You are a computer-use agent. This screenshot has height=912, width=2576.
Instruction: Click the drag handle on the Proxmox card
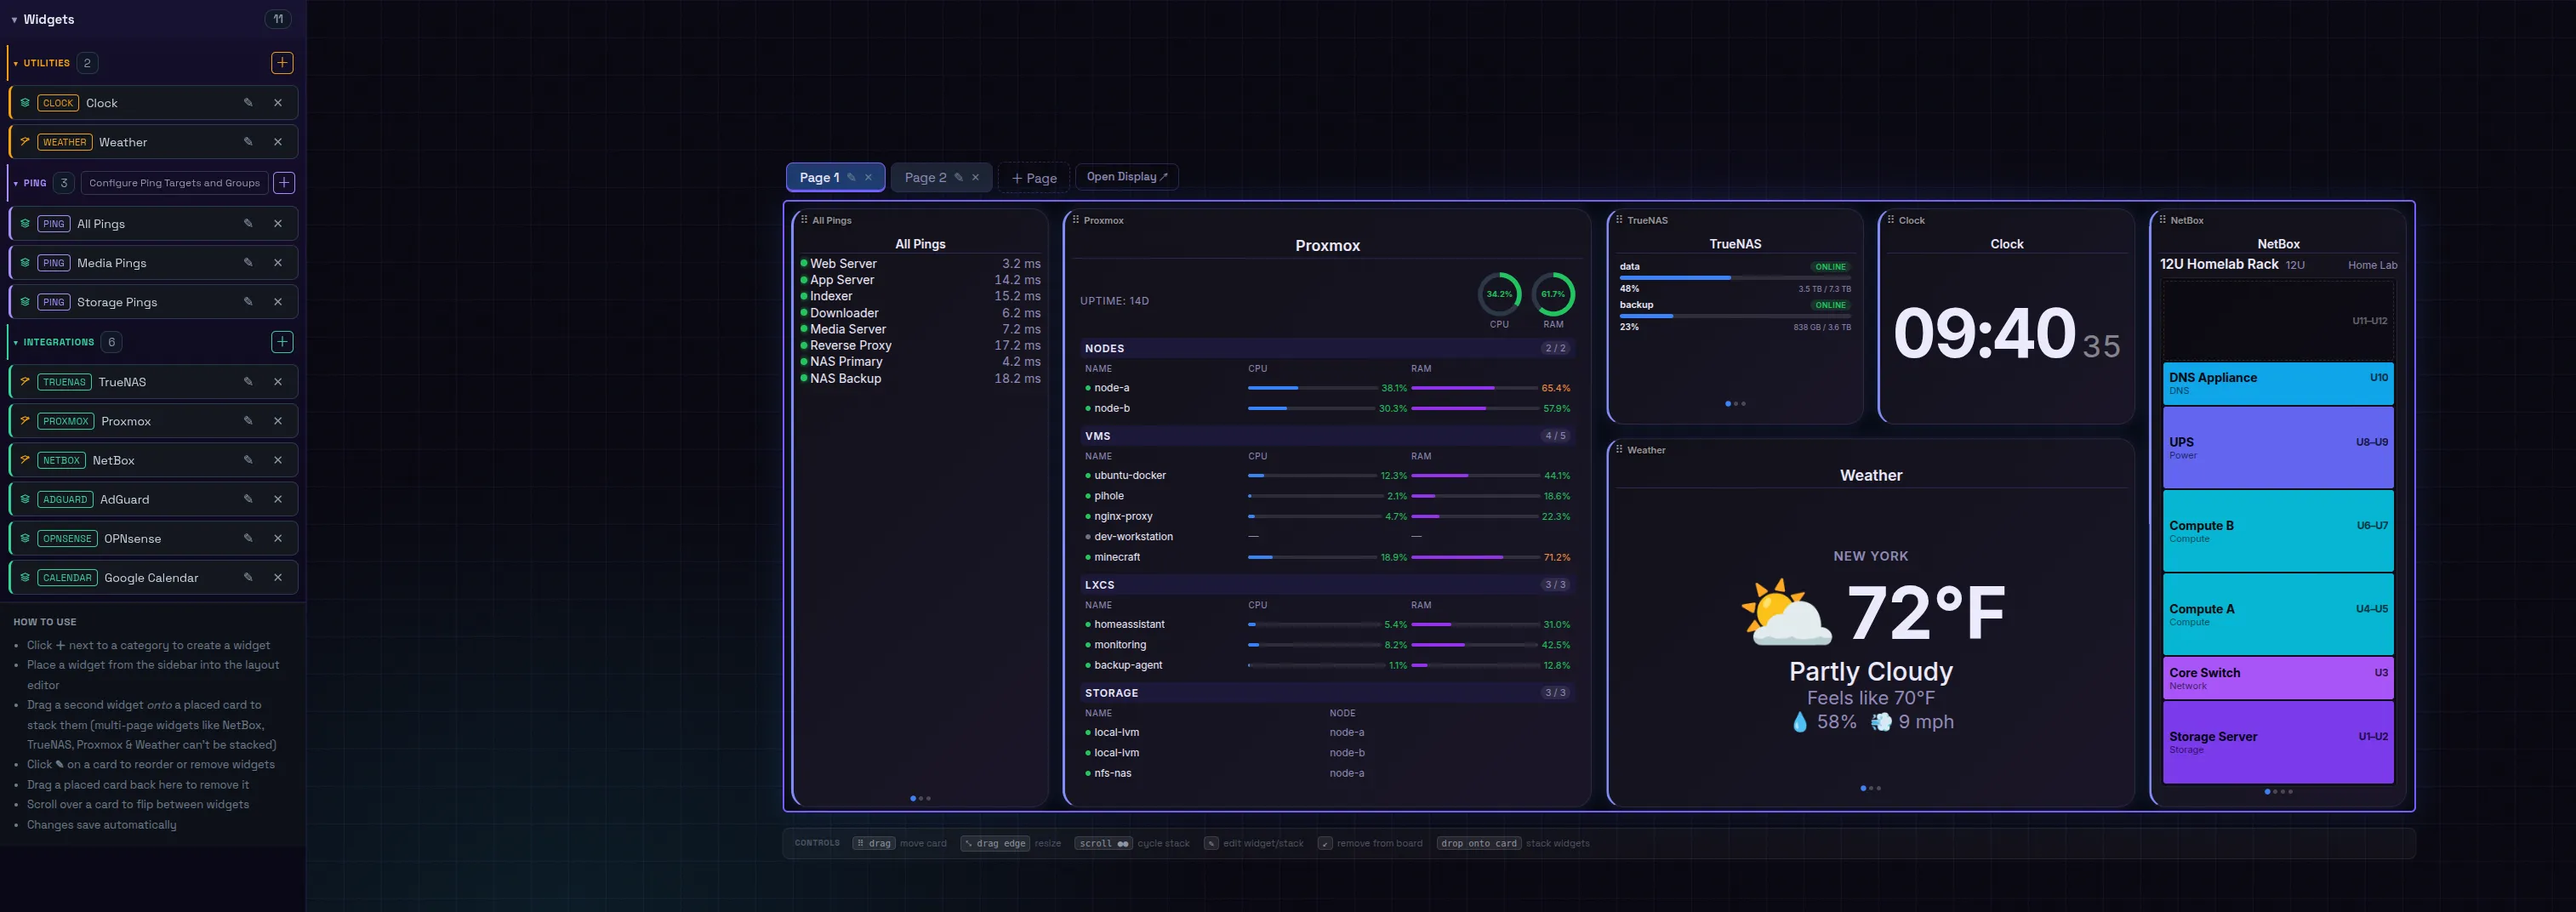(x=1076, y=219)
